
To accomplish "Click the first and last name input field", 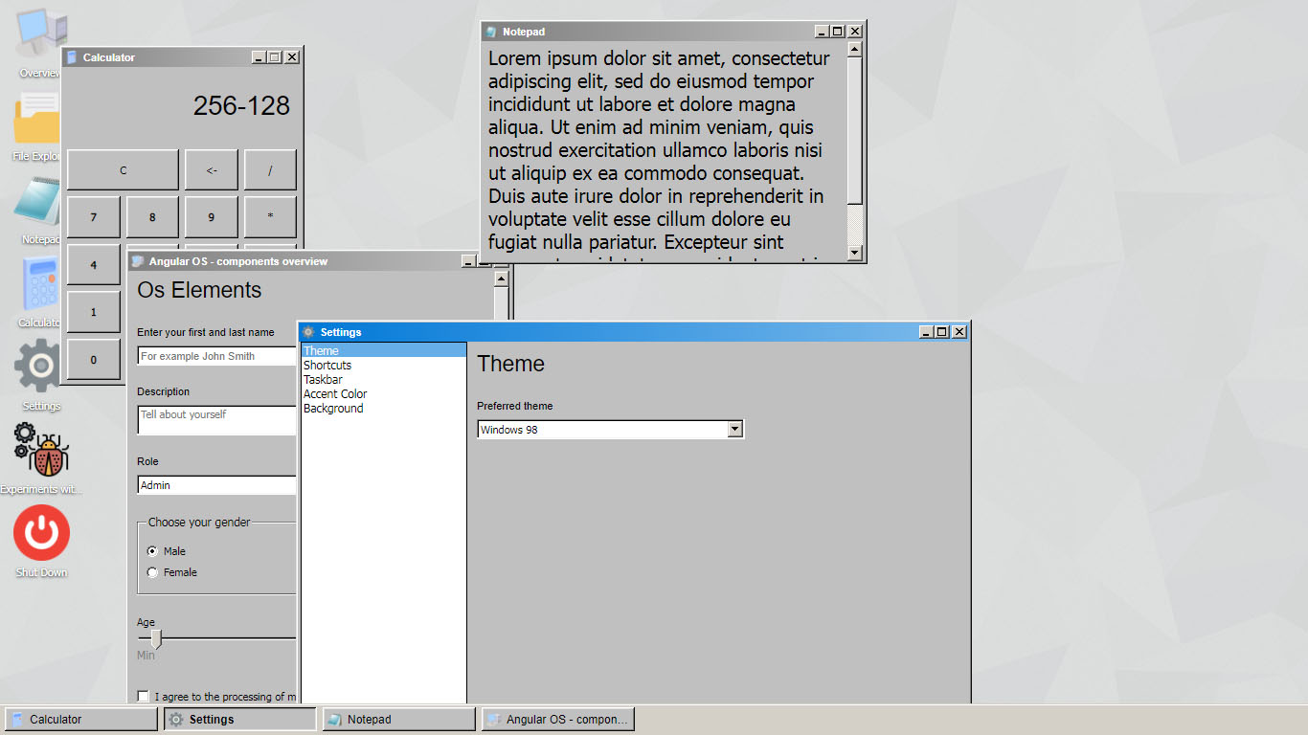I will pos(216,355).
